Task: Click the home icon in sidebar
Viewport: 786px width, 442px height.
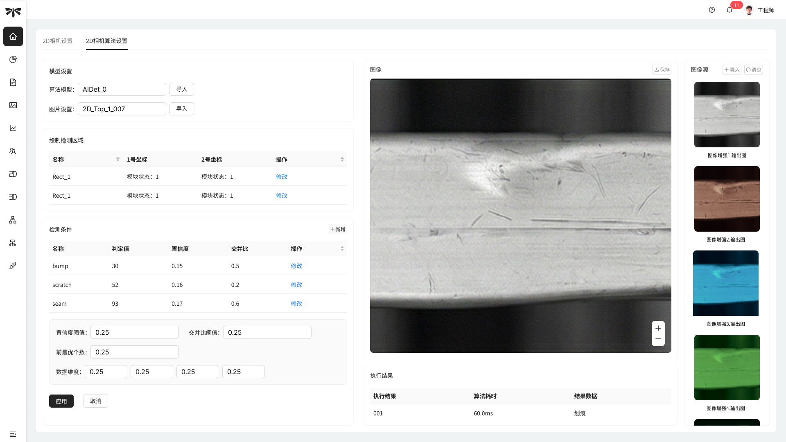Action: 13,36
